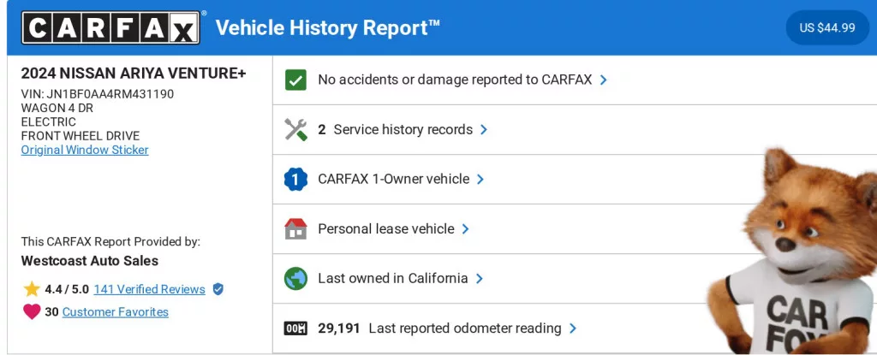Click the green no-accidents checkmark icon
The image size is (877, 355).
[x=295, y=80]
